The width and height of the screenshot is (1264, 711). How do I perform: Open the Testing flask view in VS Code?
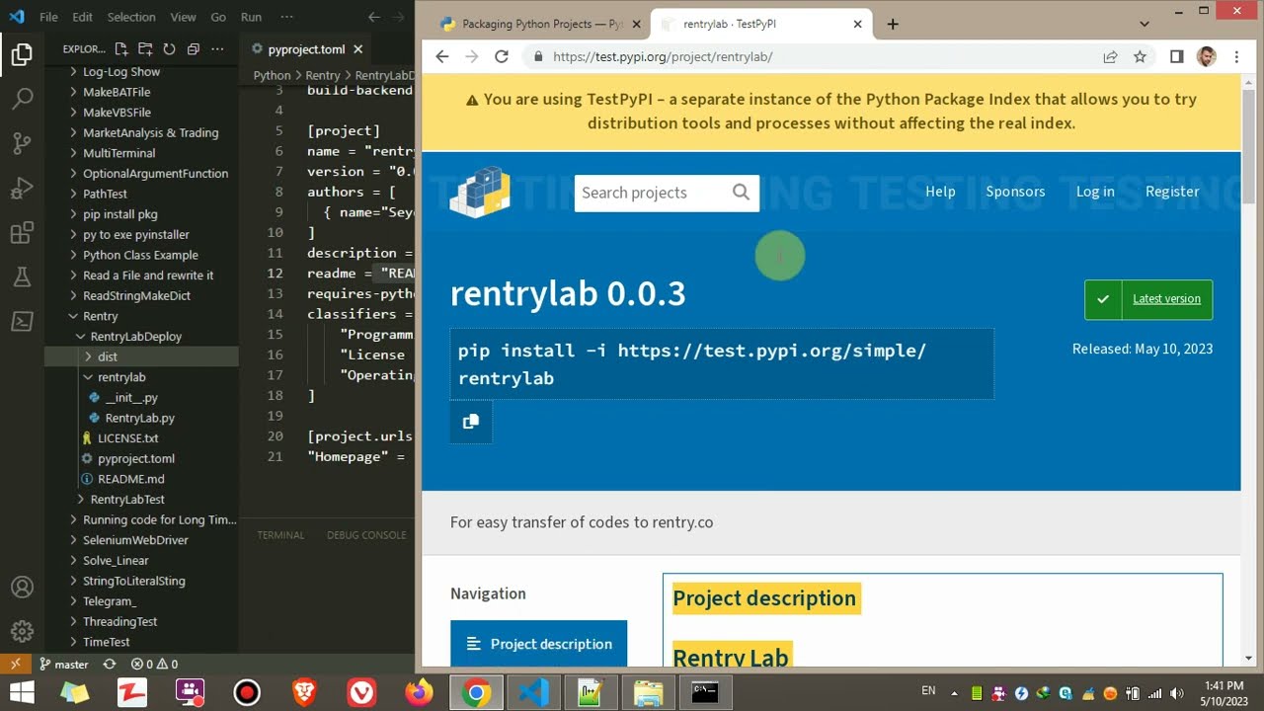click(22, 277)
